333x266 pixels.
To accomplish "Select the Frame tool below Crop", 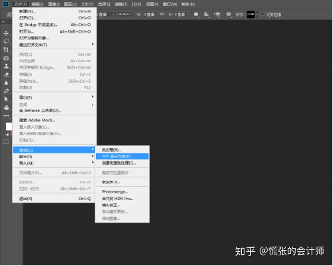I will click(6, 58).
